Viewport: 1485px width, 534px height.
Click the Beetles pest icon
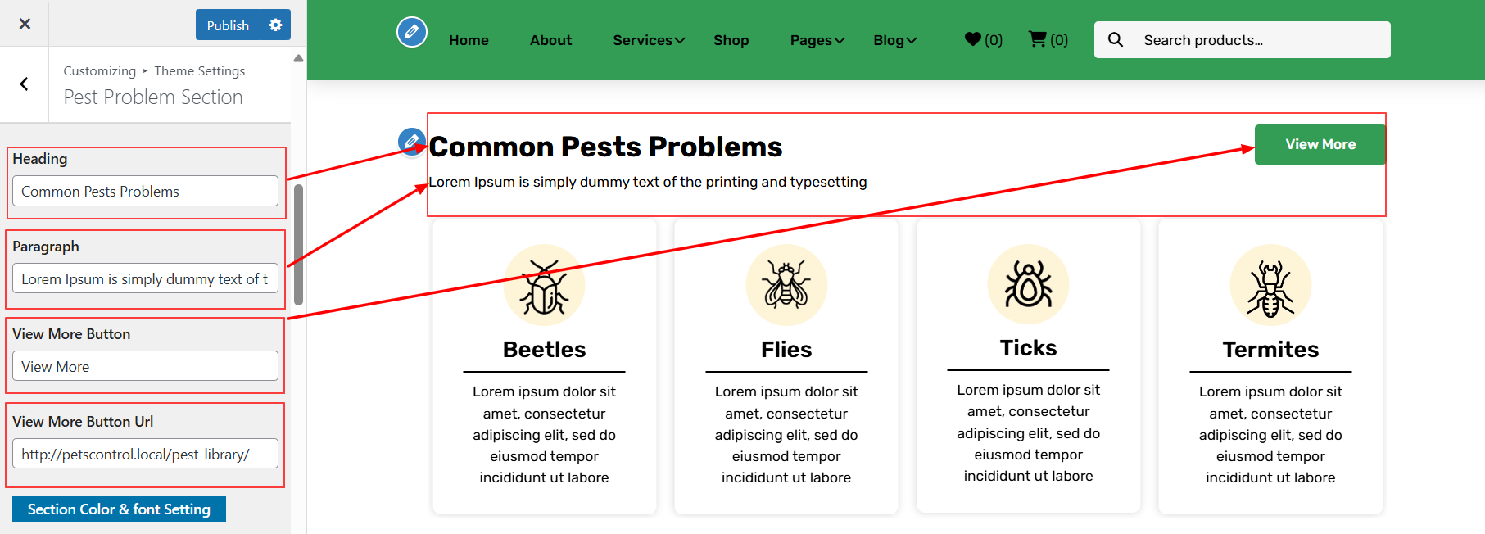[544, 285]
